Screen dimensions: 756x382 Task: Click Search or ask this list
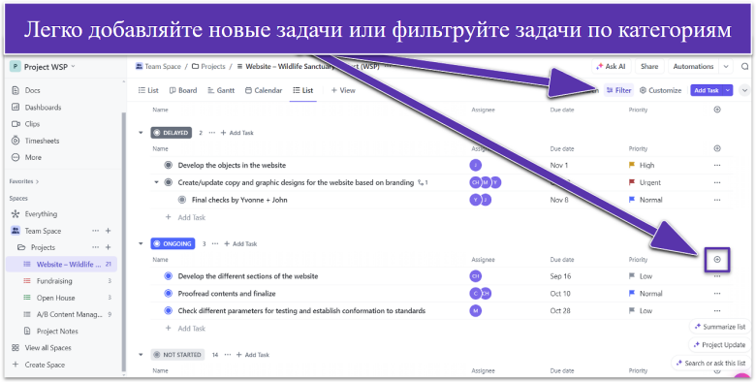point(710,363)
